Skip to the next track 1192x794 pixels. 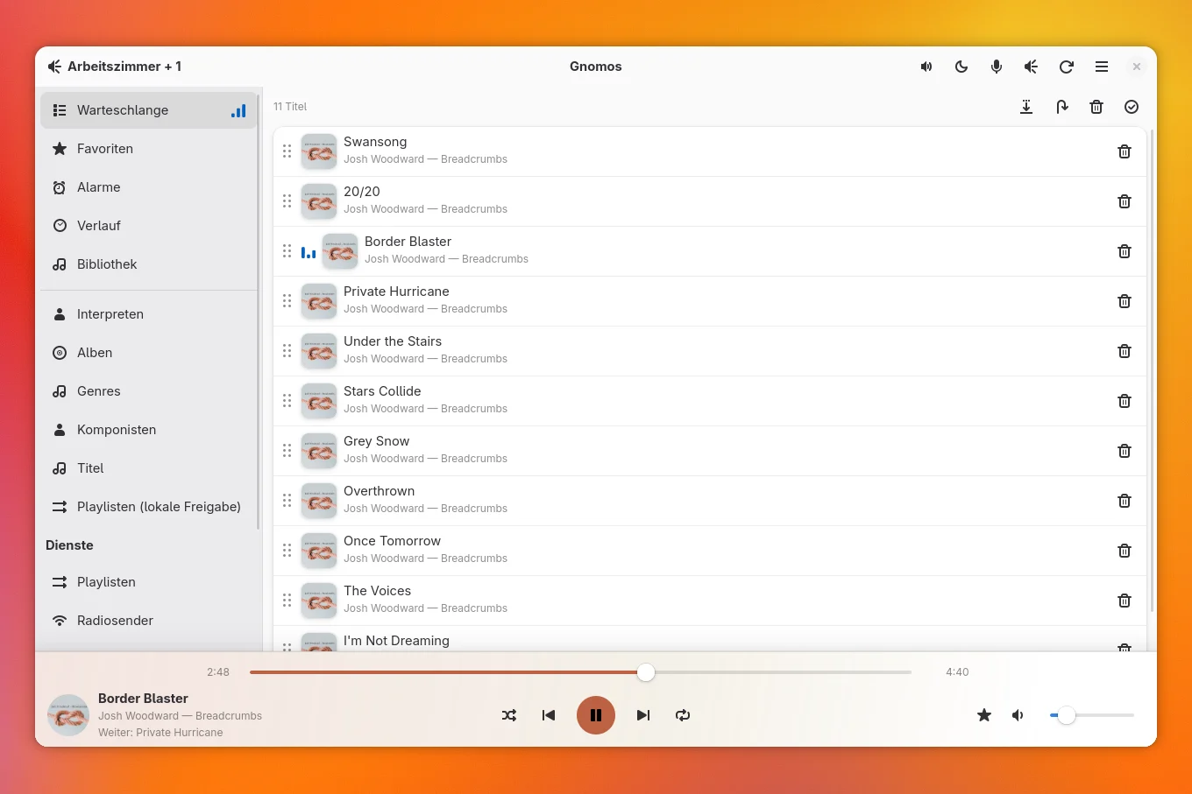(643, 715)
